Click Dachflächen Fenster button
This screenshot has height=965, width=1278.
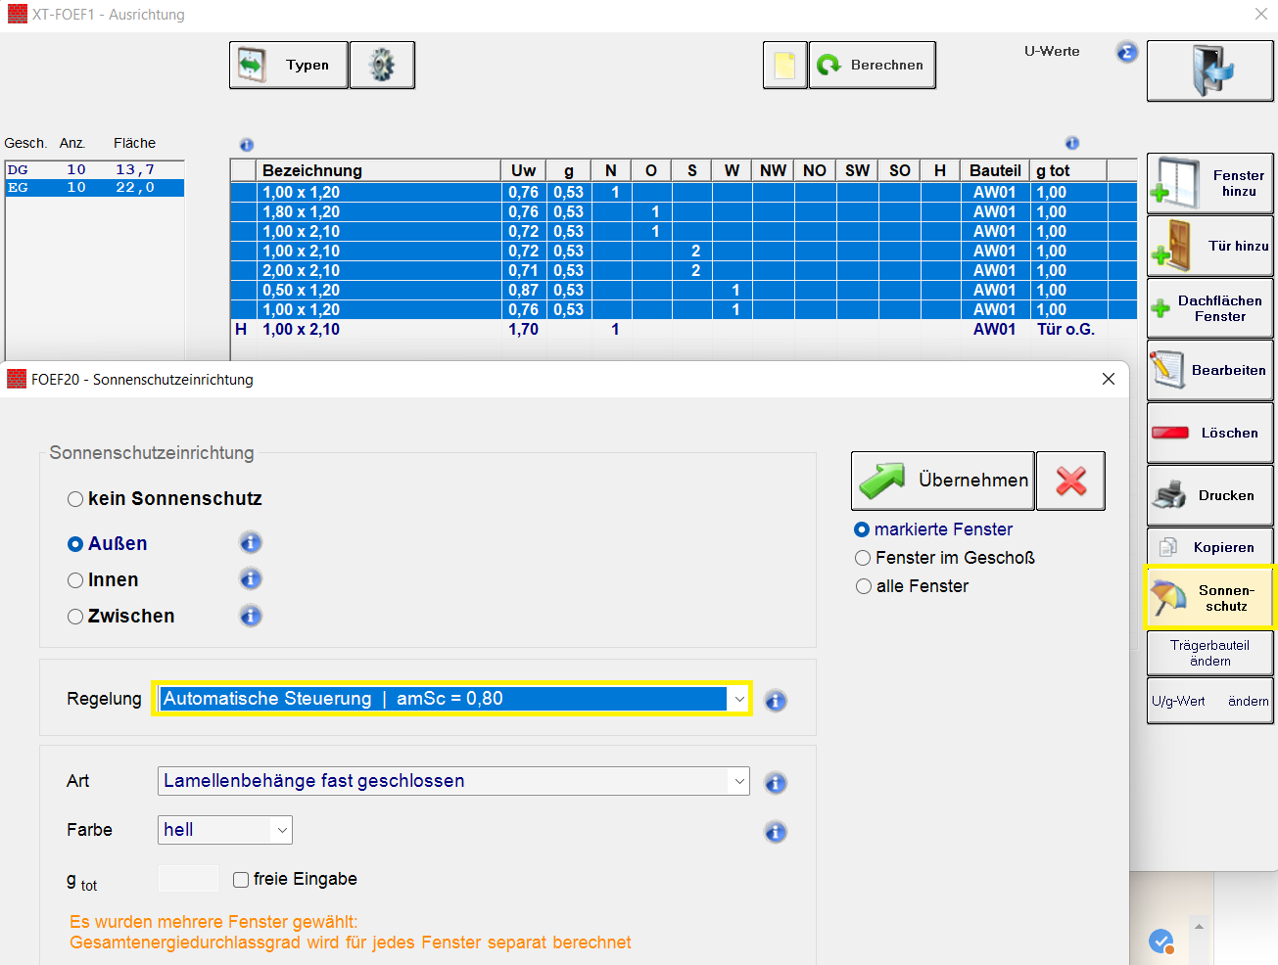tap(1210, 308)
